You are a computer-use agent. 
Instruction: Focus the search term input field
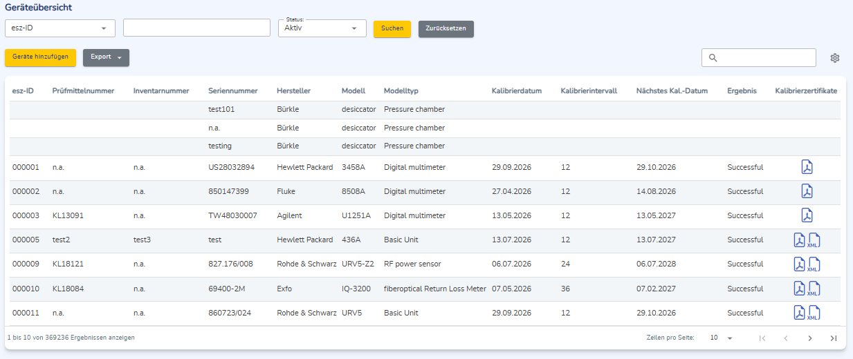[196, 28]
